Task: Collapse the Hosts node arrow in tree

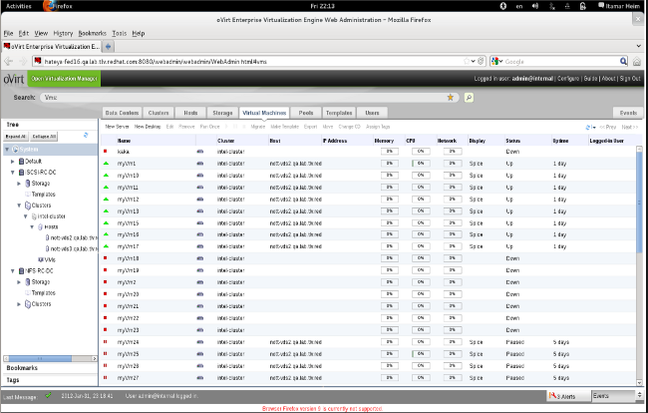Action: pyautogui.click(x=32, y=227)
